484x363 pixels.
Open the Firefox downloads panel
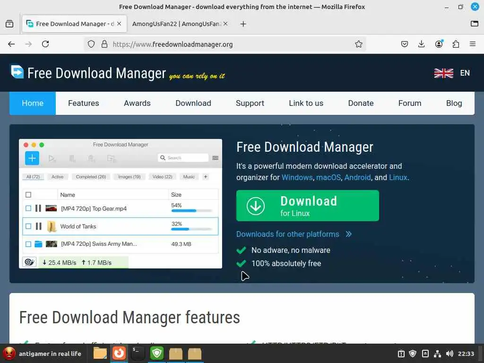click(x=421, y=44)
